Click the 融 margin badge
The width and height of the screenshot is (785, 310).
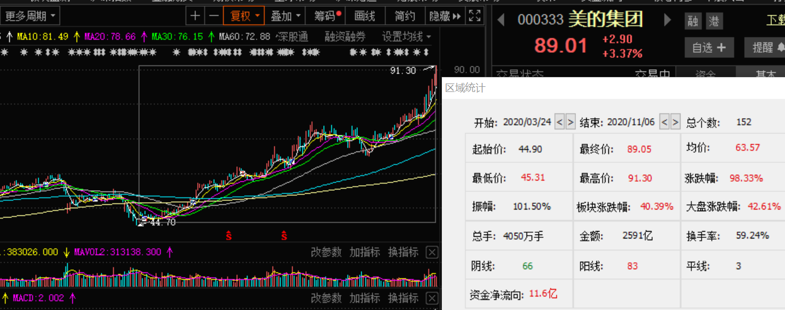pos(692,22)
